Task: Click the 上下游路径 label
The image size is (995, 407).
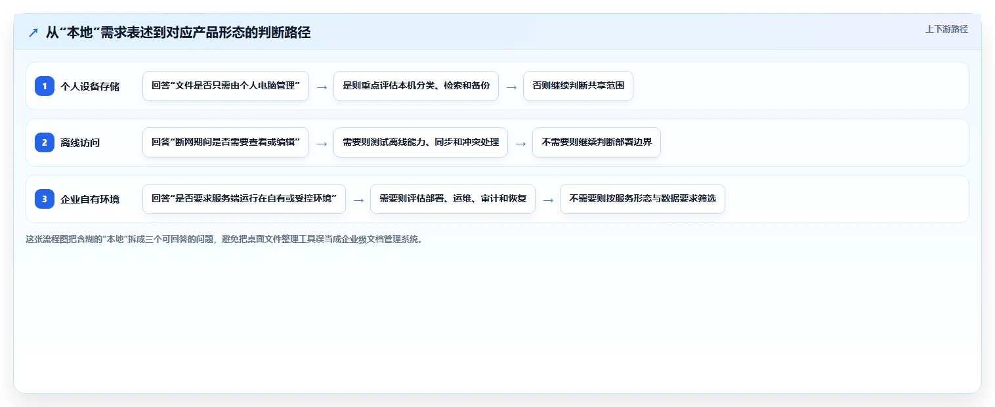Action: 946,29
